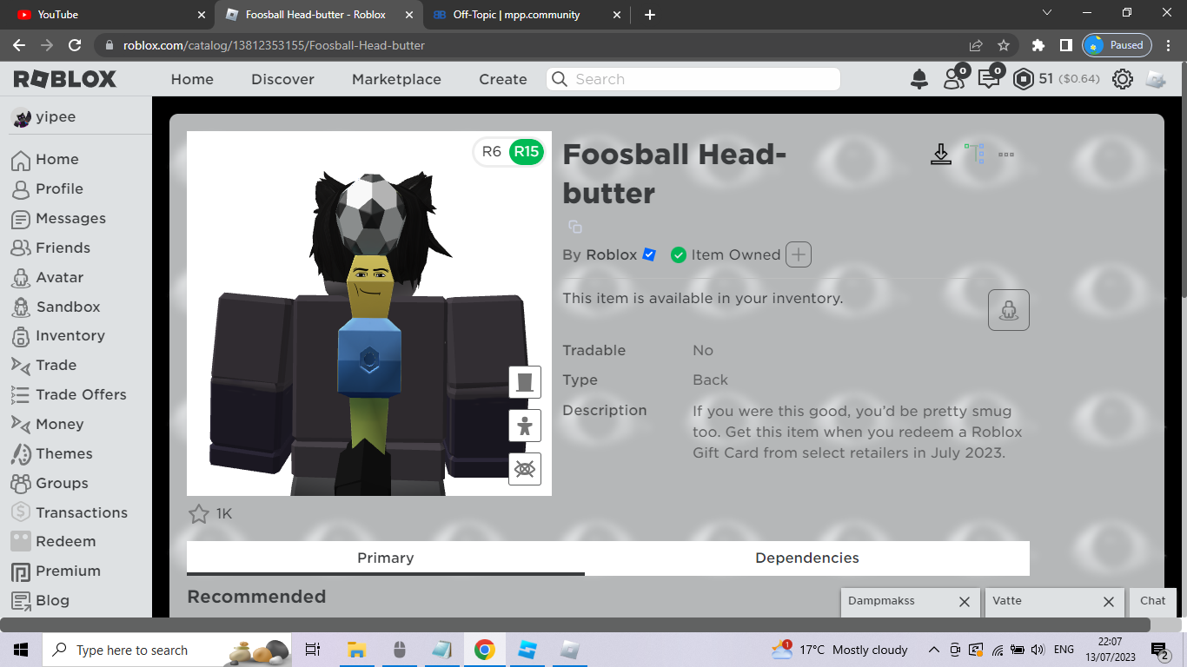Open the Windows notification center

pos(1160,650)
